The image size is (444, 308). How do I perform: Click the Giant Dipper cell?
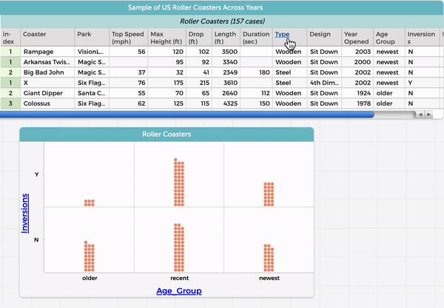click(x=47, y=93)
